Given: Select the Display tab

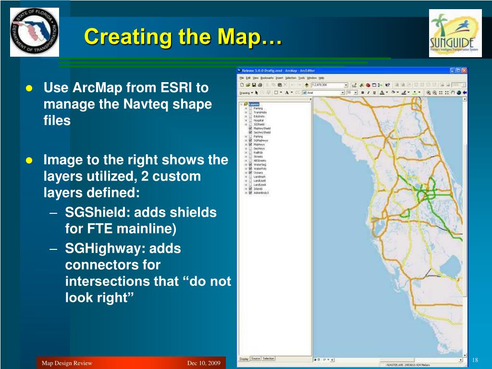Looking at the screenshot, I should [244, 358].
